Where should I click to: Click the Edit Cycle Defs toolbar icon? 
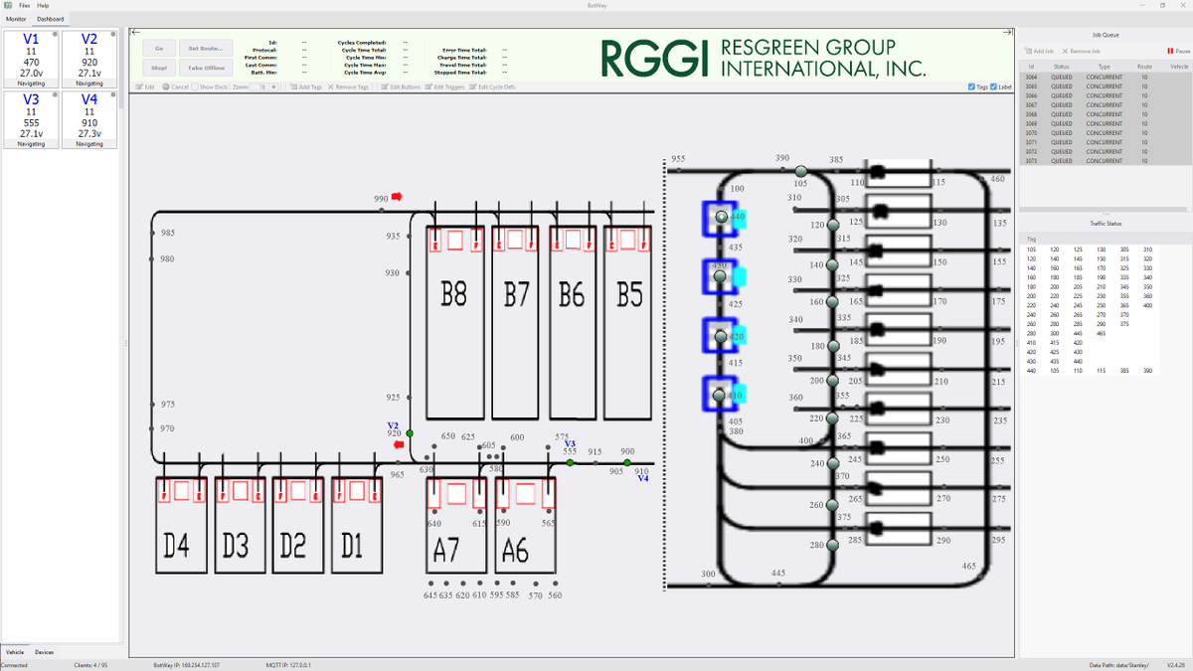473,87
